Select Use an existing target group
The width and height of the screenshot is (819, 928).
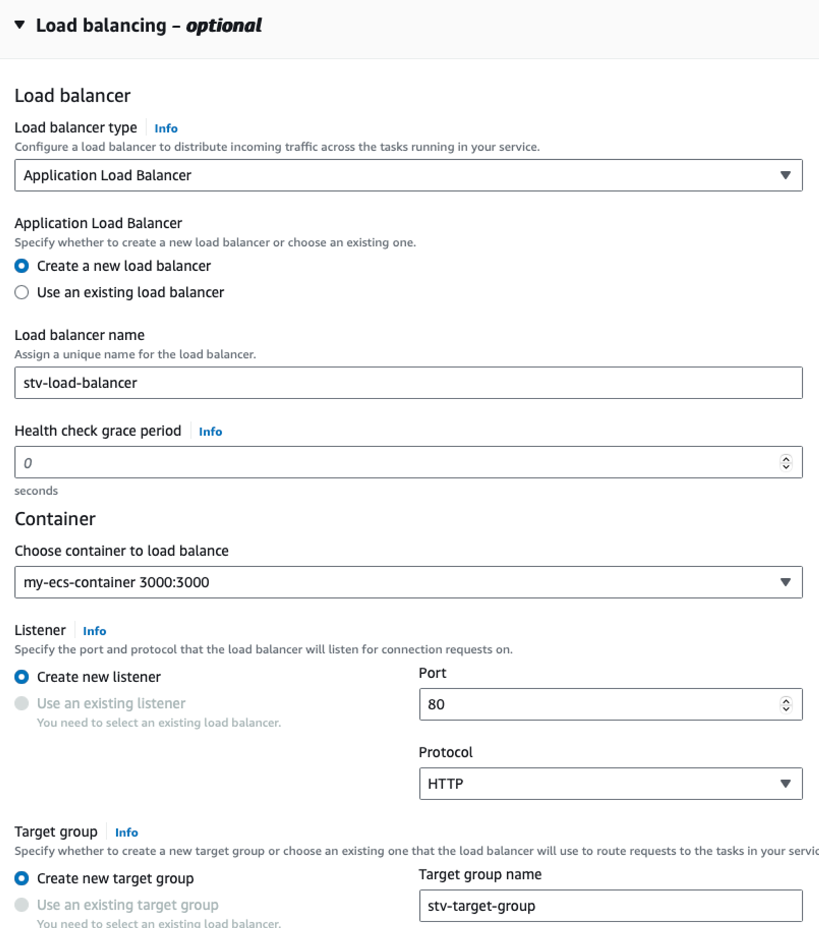(x=22, y=905)
